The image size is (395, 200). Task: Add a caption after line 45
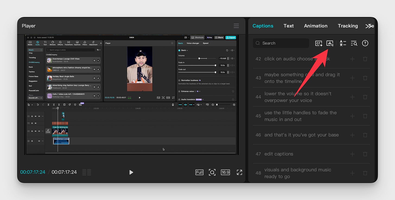pos(352,116)
